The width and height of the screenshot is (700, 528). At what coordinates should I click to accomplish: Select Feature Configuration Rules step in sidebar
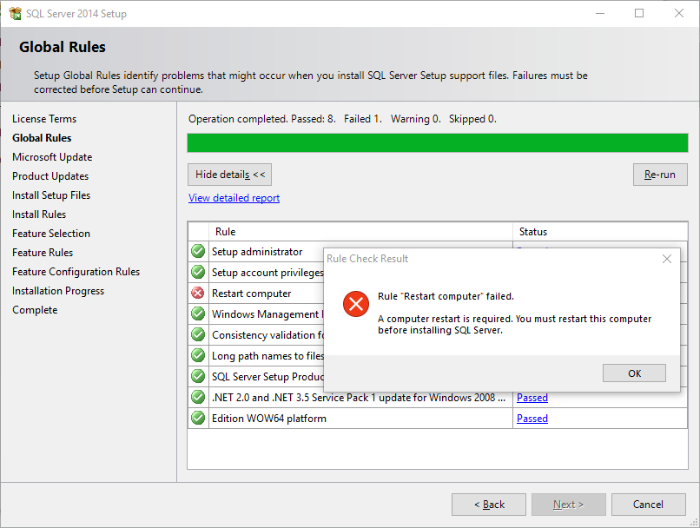[x=76, y=272]
